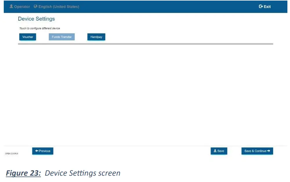The height and width of the screenshot is (182, 290).
Task: Click the Device Settings page heading
Action: click(36, 19)
